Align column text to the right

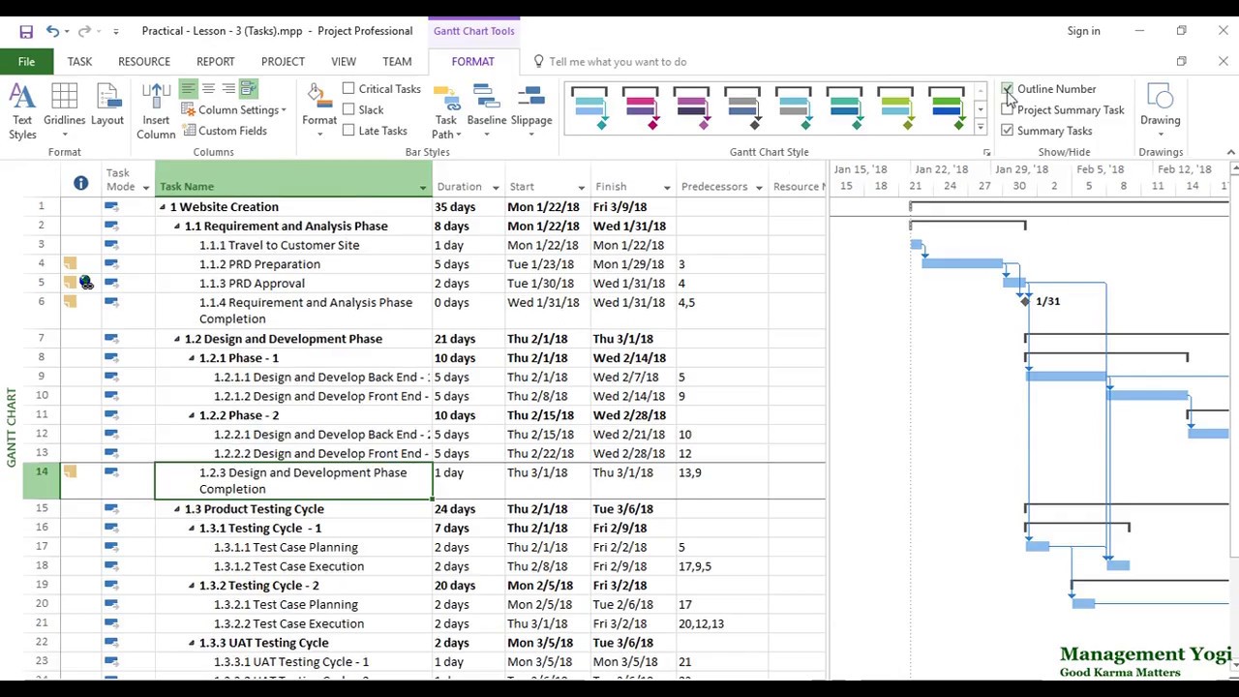click(x=228, y=89)
